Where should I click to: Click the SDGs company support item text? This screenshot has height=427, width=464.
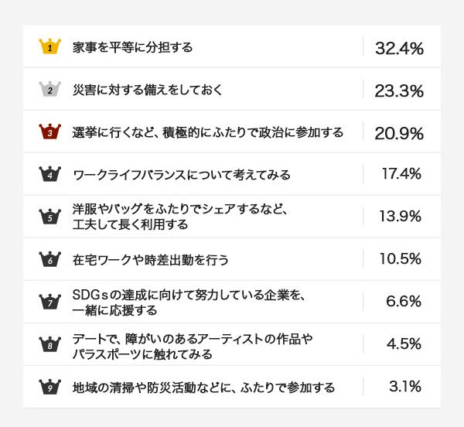click(x=178, y=302)
